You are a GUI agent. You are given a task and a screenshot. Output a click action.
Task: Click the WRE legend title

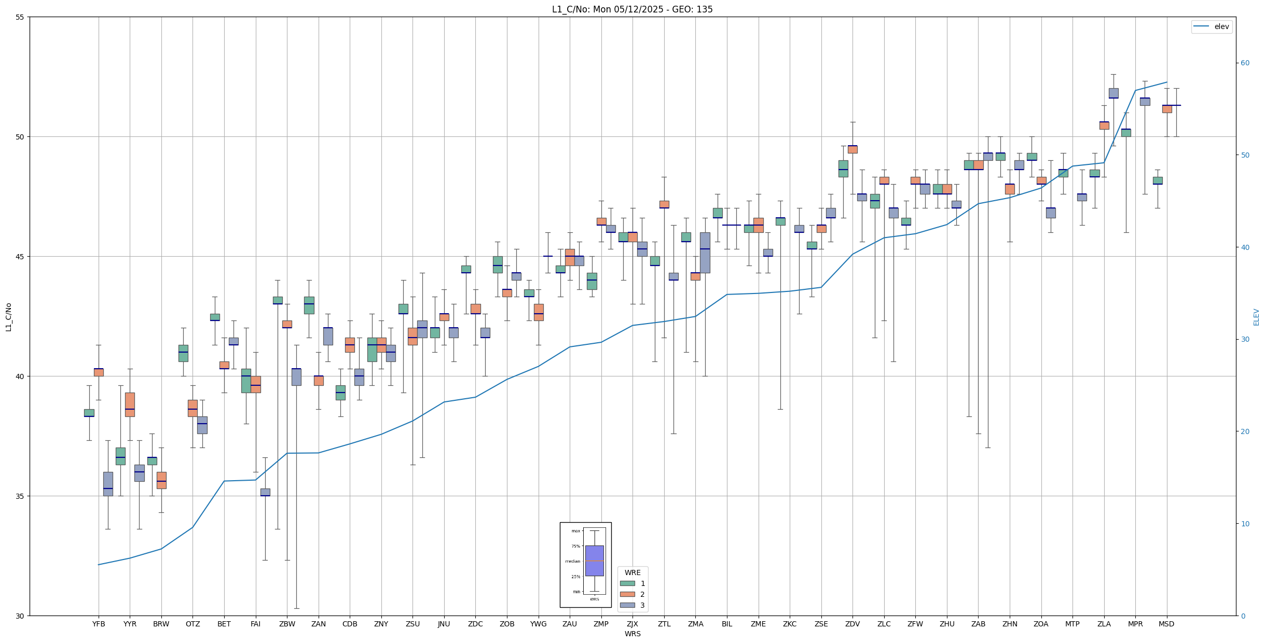point(632,572)
